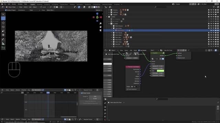Screen dimensions: 220x123
Task: Click the pan view hand icon
Action: [100, 27]
